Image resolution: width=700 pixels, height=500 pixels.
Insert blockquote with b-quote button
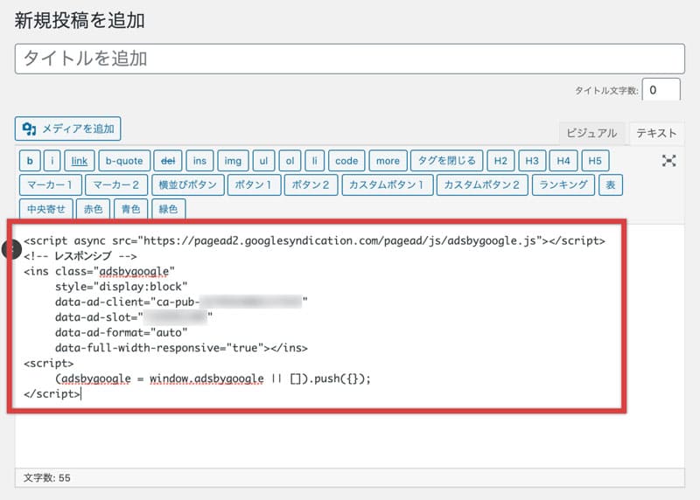124,161
